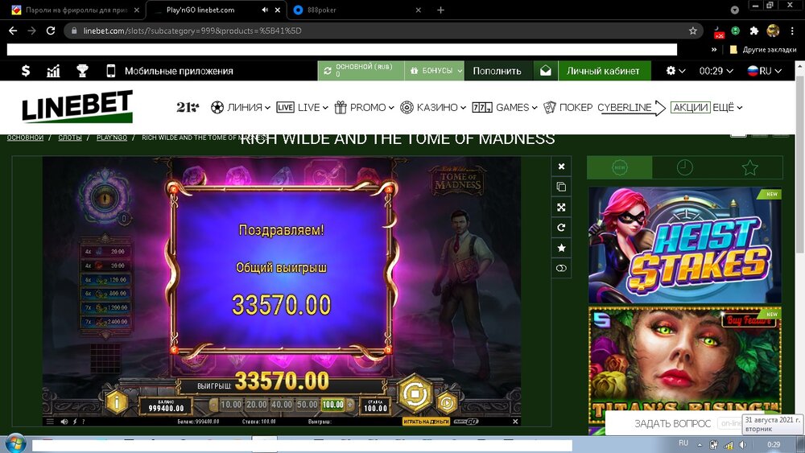The height and width of the screenshot is (453, 805).
Task: Open the АКЦИИ menu item
Action: [x=691, y=107]
